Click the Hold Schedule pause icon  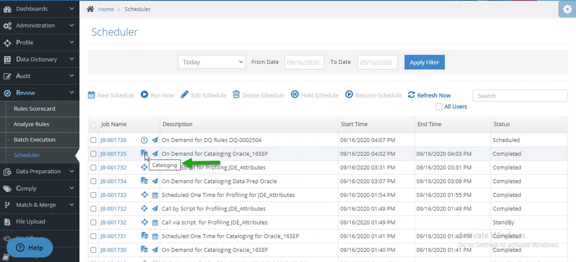295,95
